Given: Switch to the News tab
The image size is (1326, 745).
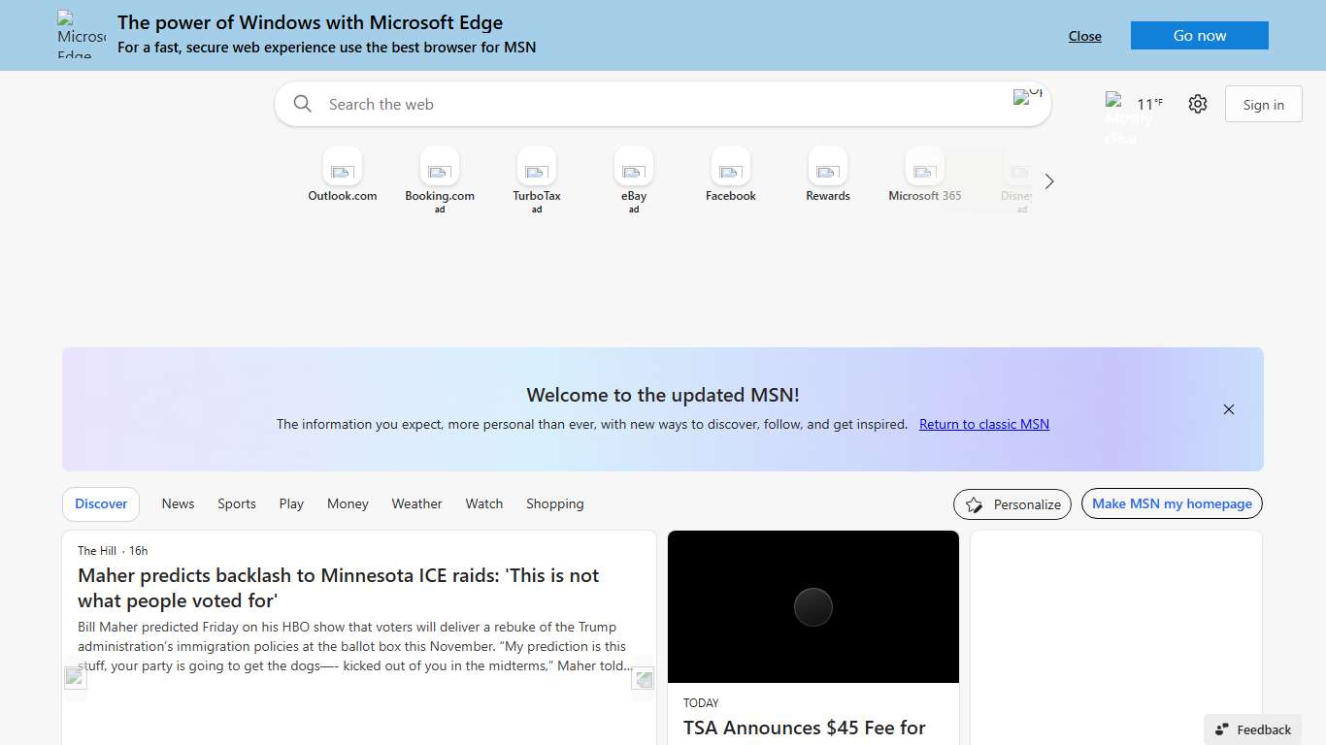Looking at the screenshot, I should point(178,503).
